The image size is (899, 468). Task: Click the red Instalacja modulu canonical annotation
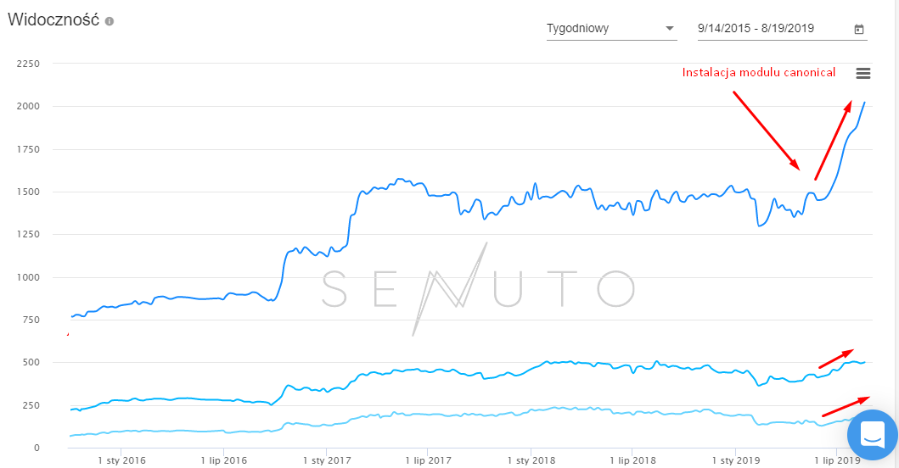pos(759,73)
